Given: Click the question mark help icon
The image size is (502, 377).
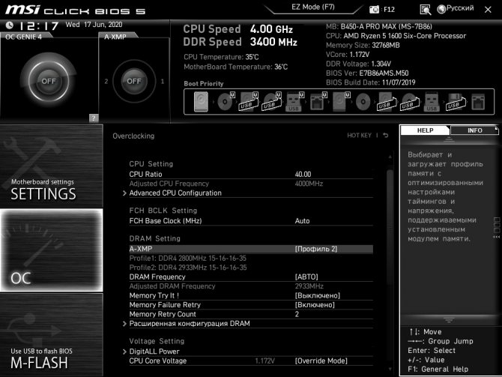Looking at the screenshot, I should pyautogui.click(x=93, y=118).
